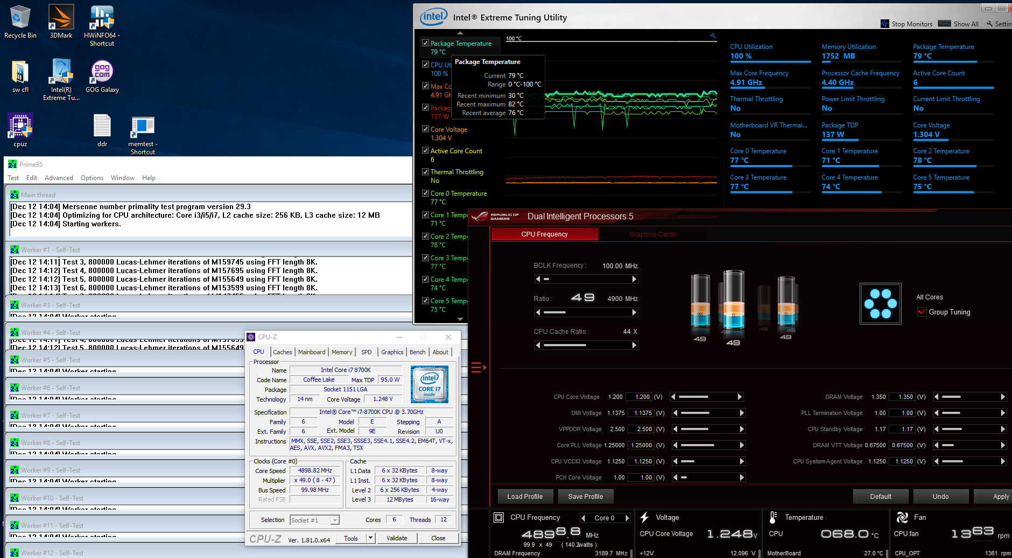The image size is (1012, 558).
Task: Open Prime95 Options menu
Action: click(x=92, y=178)
